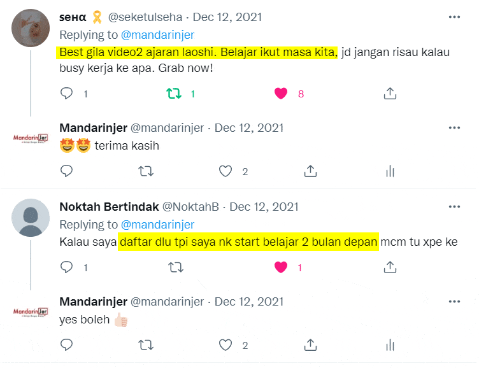Image resolution: width=479 pixels, height=368 pixels.
Task: Reply to seketulseha's tweet
Action: pos(67,94)
